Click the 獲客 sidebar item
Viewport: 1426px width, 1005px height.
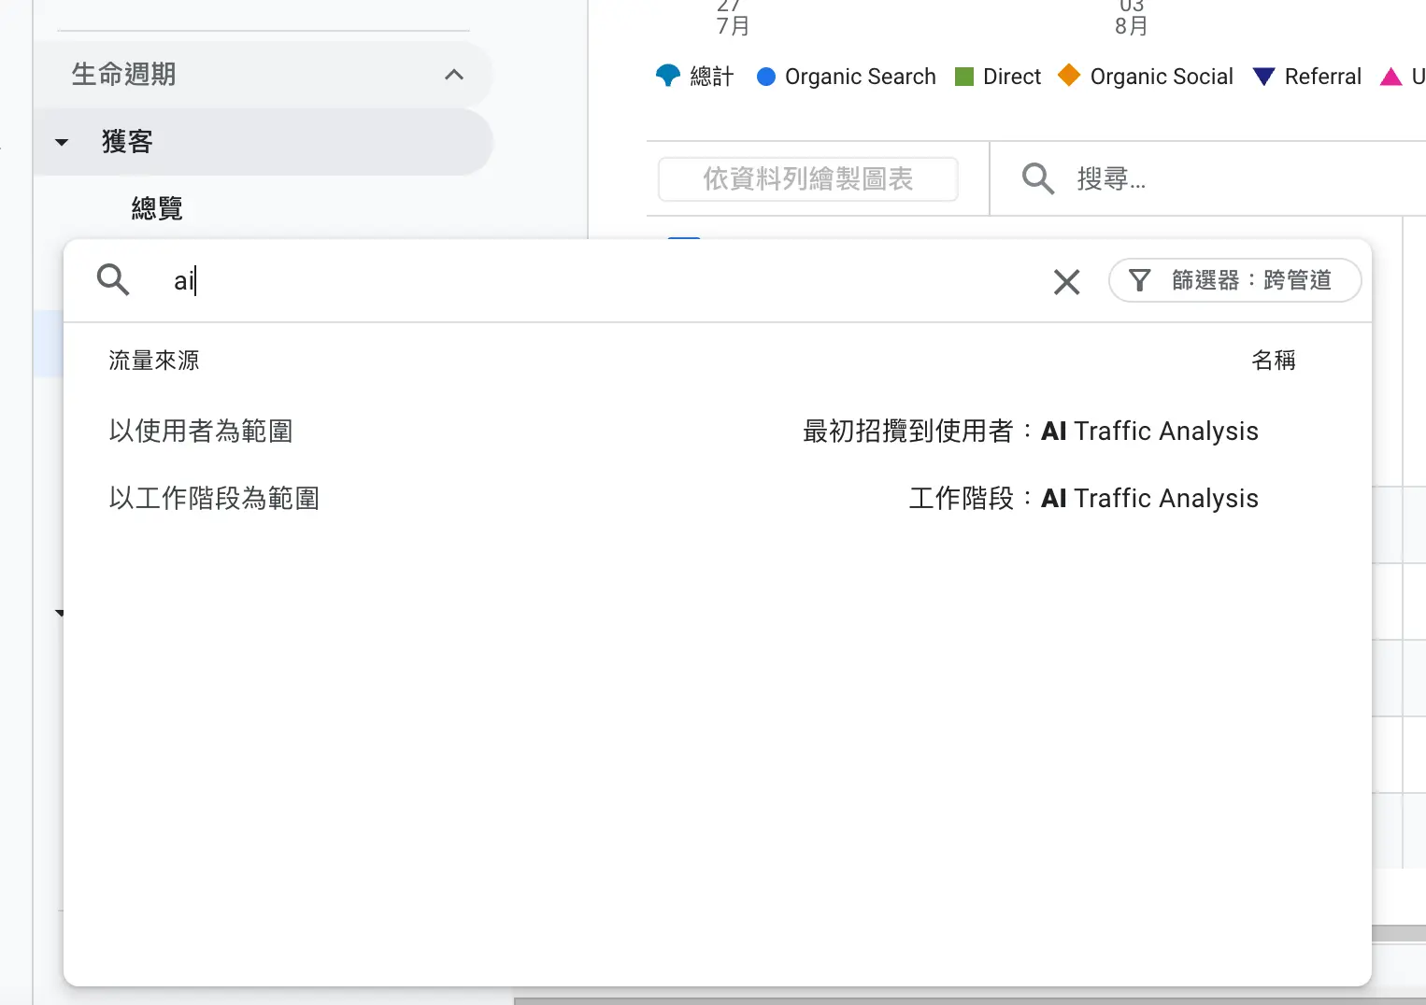click(127, 142)
